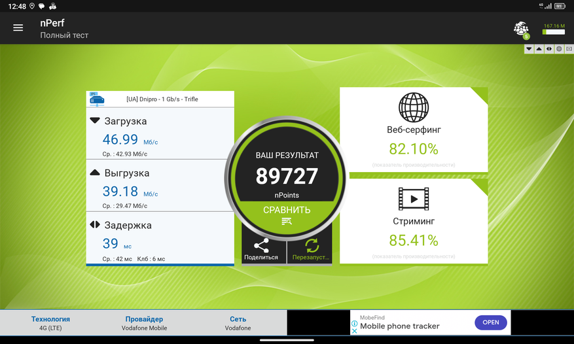Open the 82.10% web browsing score

(x=414, y=149)
